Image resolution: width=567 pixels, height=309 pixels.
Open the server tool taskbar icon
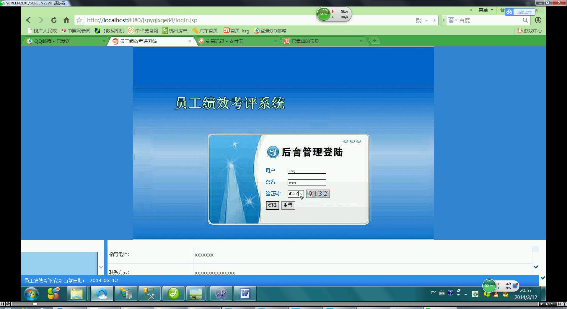coord(126,294)
